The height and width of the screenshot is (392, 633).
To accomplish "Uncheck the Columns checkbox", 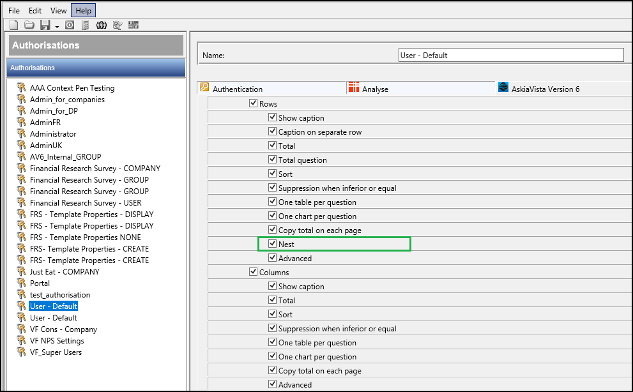I will pos(253,272).
